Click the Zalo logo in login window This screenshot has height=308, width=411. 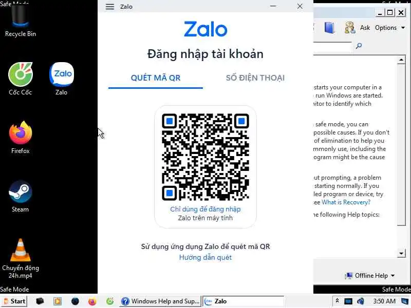(x=205, y=29)
